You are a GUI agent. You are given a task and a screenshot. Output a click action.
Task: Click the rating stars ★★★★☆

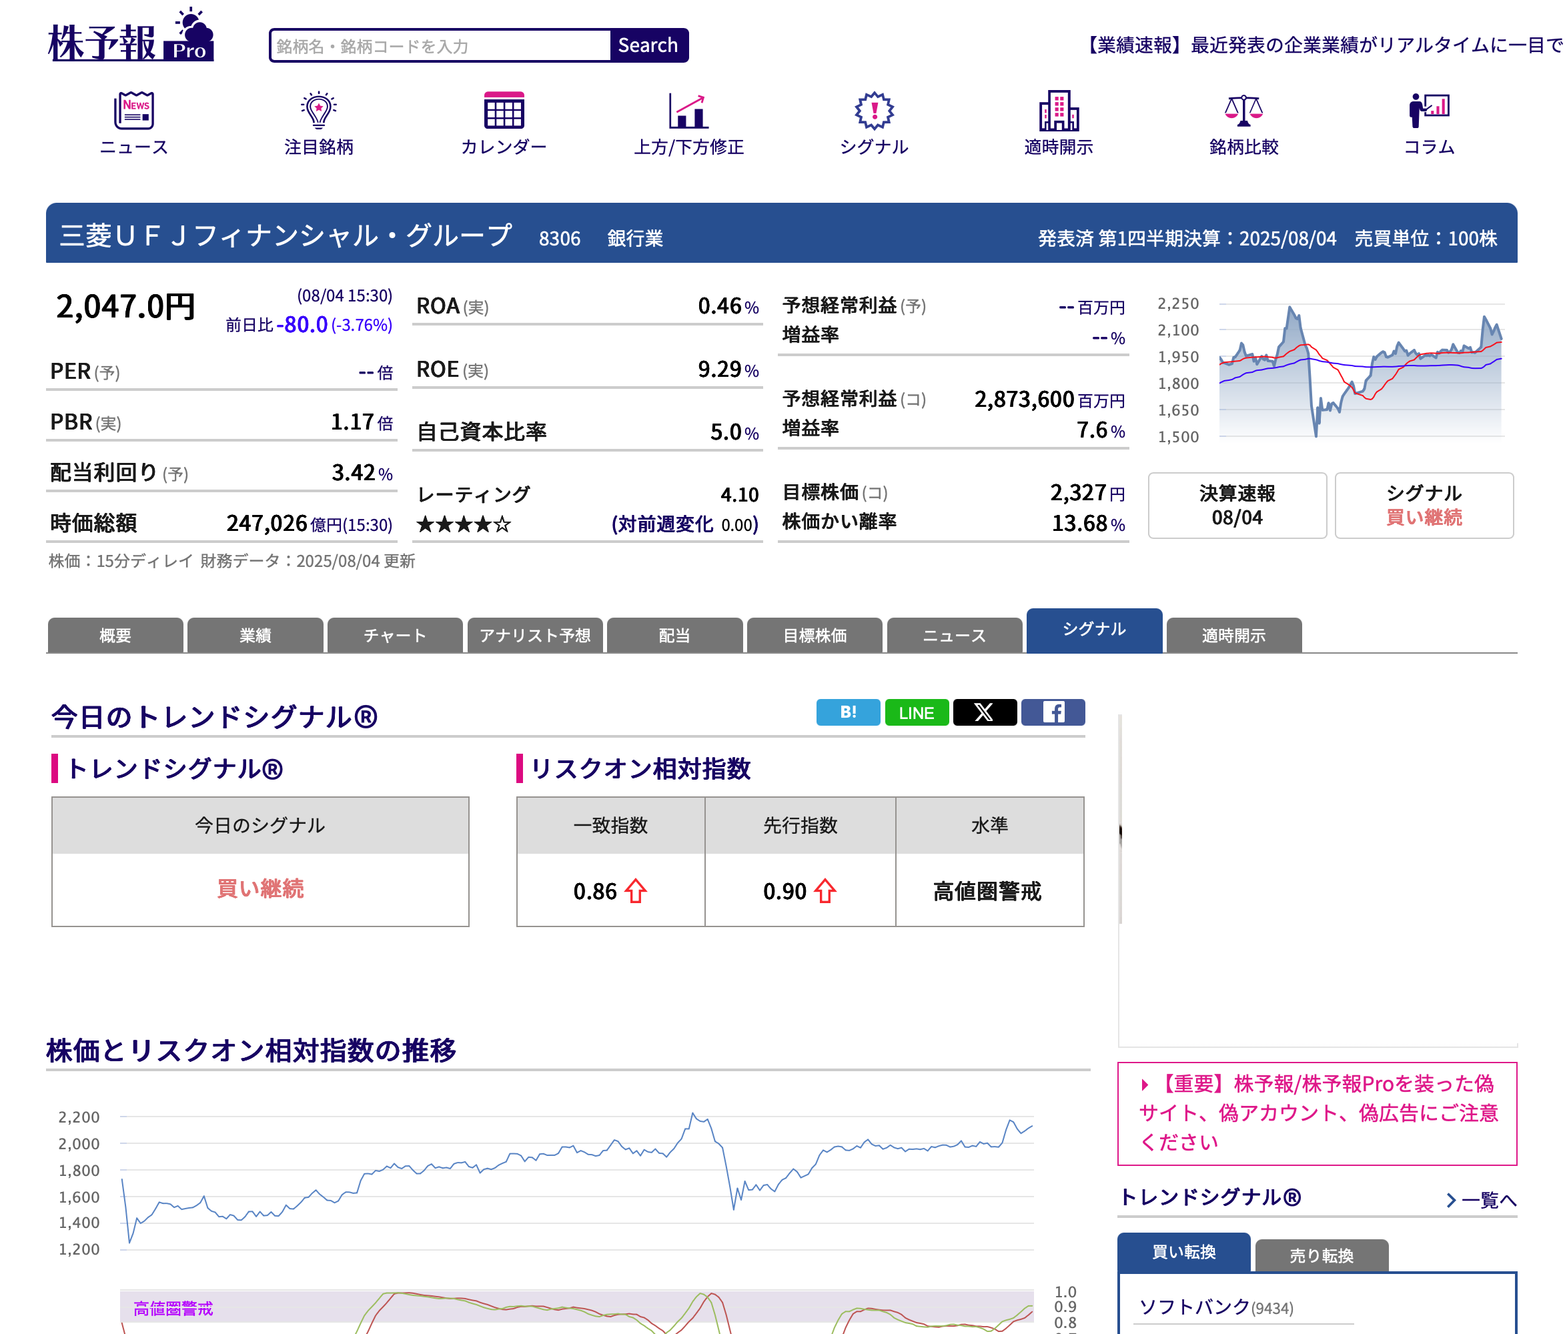coord(464,524)
